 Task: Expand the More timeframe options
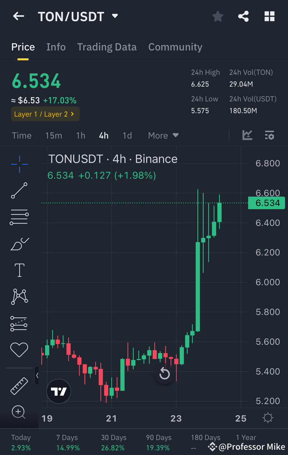tap(163, 135)
